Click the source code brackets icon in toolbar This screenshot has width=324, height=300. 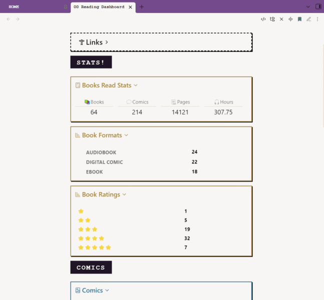(263, 19)
